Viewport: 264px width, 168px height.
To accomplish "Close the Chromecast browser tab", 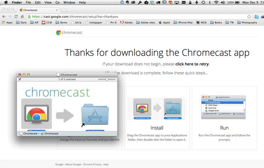I will [x=57, y=10].
